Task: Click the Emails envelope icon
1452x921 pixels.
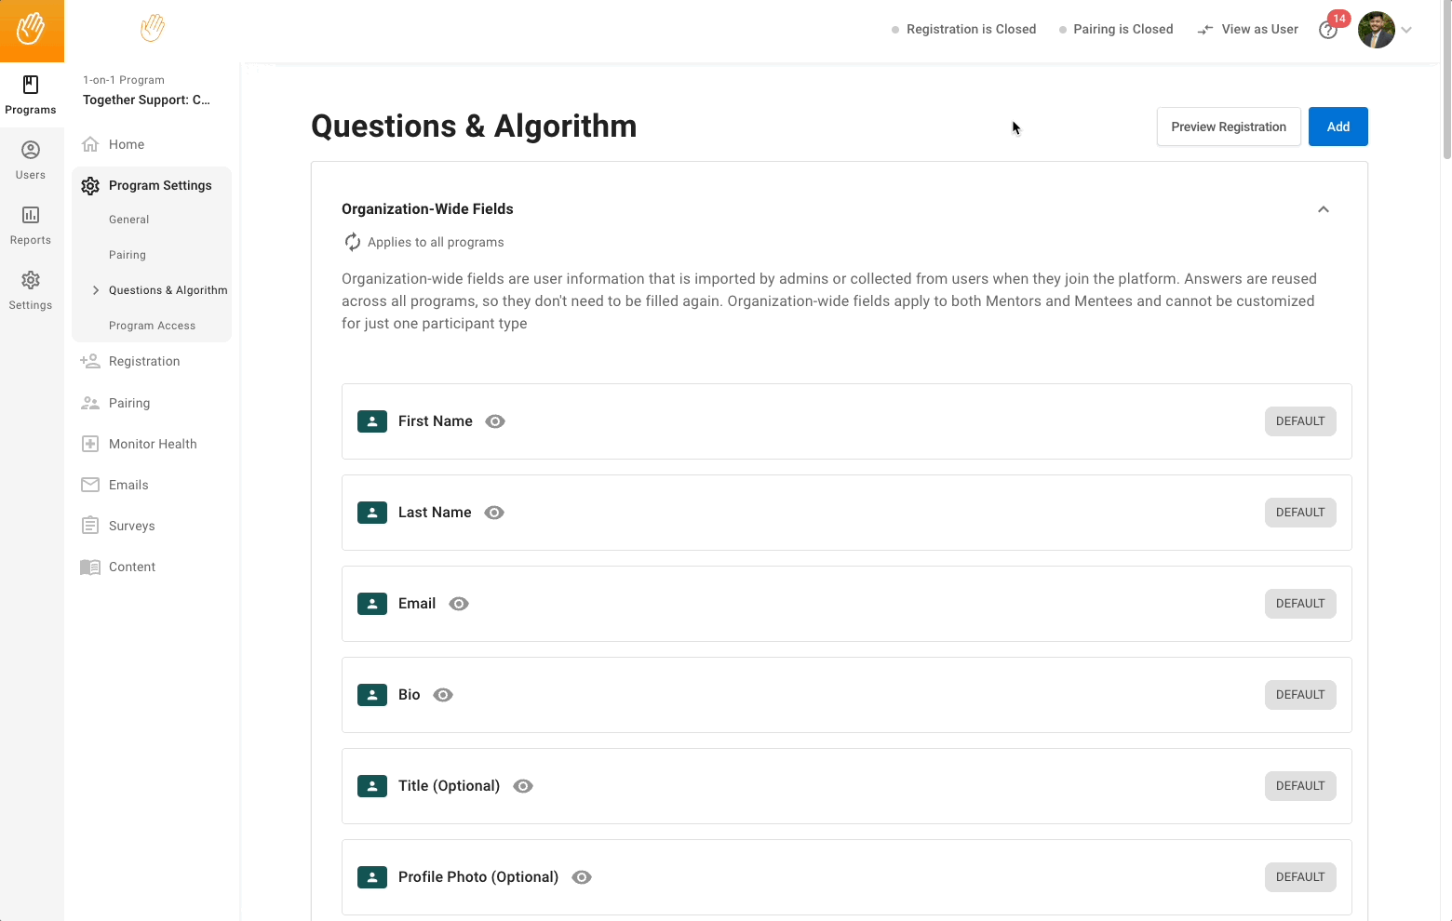Action: tap(90, 485)
